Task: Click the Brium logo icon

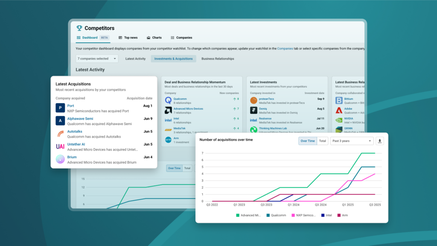Action: (60, 159)
